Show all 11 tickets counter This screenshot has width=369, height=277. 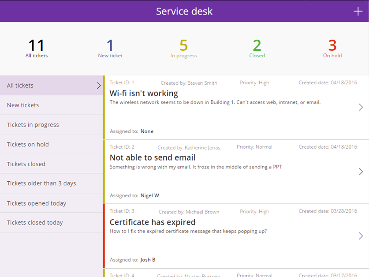37,48
